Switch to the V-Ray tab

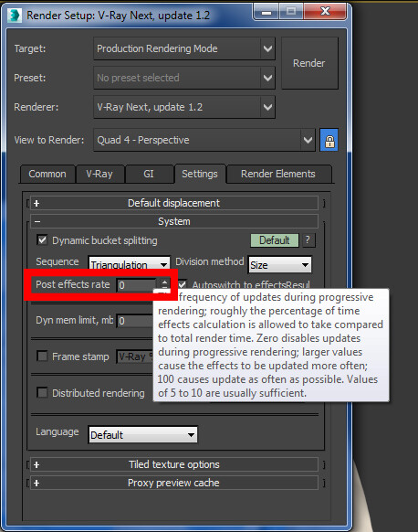point(99,174)
